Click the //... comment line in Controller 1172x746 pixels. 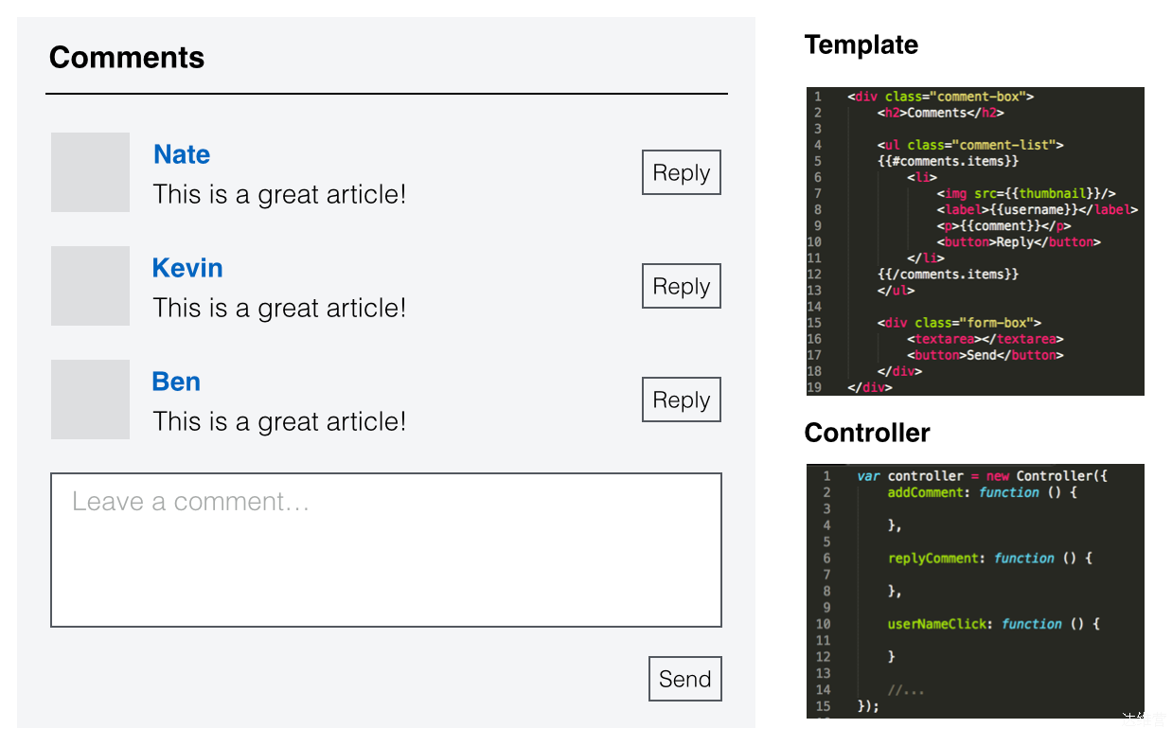click(x=905, y=689)
